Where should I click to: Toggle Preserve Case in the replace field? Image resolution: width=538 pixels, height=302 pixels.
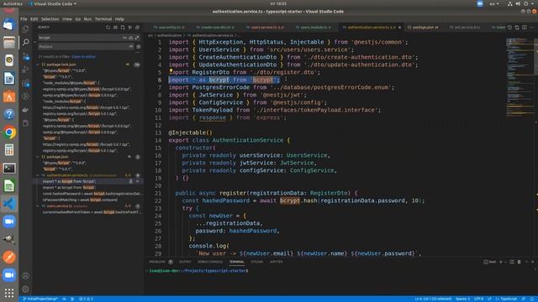(131, 46)
